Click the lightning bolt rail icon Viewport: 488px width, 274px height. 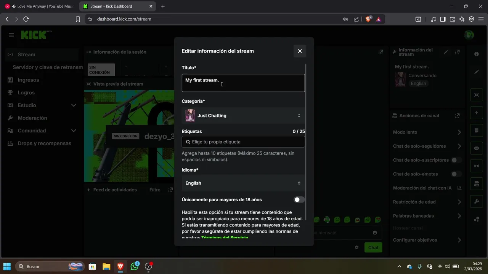477,113
